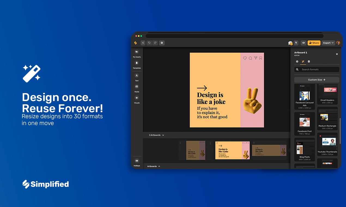Show the Hotkeys keyboard shortcuts
This screenshot has height=207, width=346.
pyautogui.click(x=137, y=161)
